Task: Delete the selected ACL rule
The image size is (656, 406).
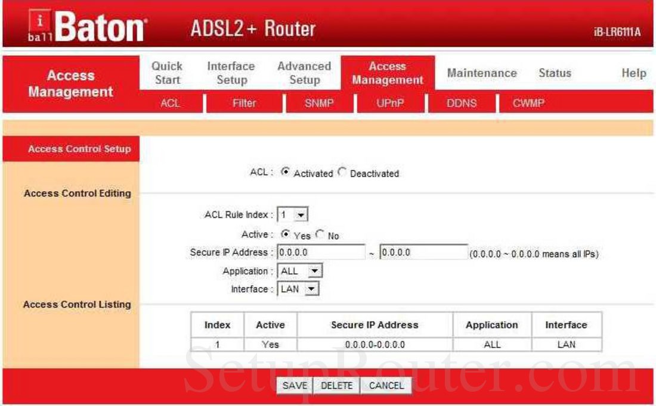Action: [336, 385]
